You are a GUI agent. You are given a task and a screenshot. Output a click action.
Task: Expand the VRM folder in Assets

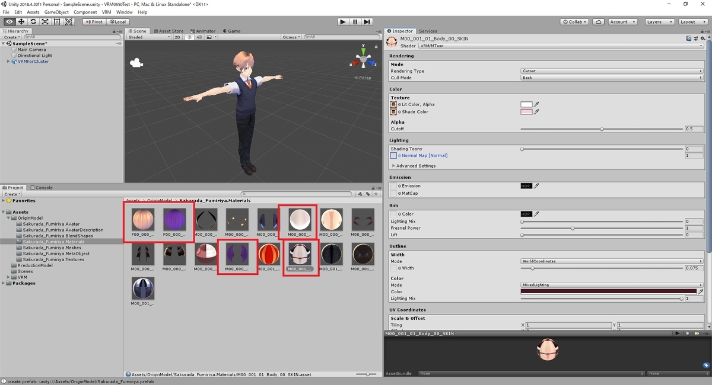(x=8, y=277)
